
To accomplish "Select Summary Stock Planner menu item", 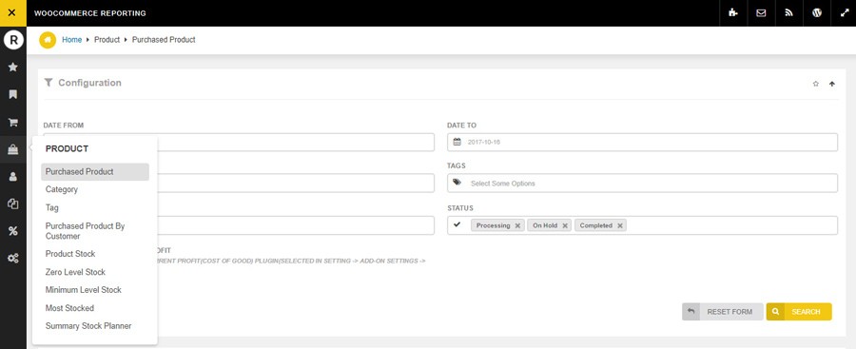I will (88, 326).
